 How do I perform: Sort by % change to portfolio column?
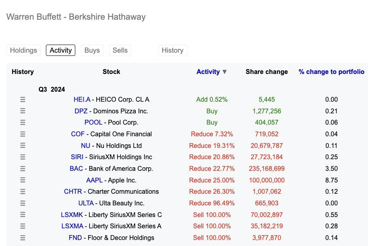pyautogui.click(x=331, y=72)
